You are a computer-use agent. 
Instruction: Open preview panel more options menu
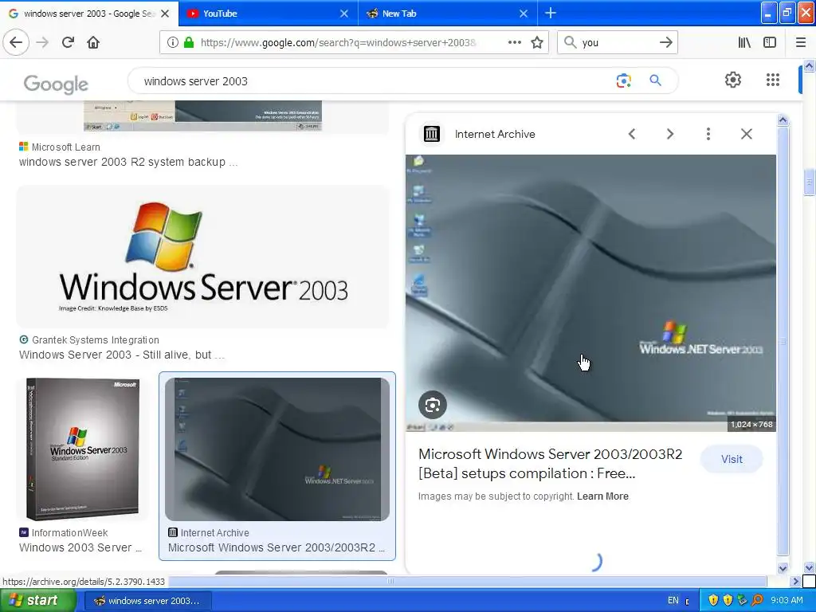coord(708,134)
